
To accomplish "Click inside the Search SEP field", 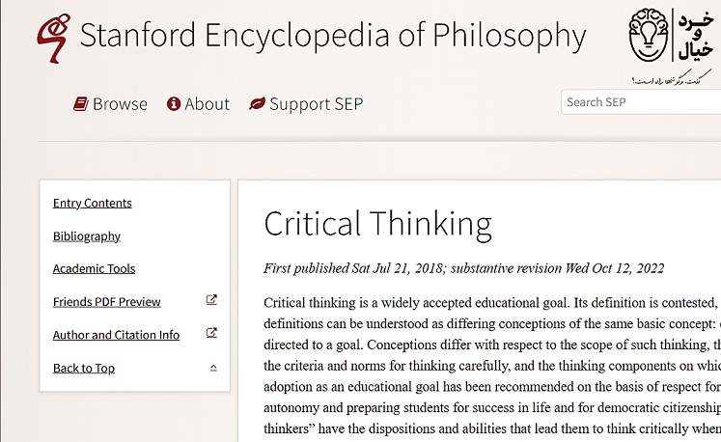I will coord(640,102).
